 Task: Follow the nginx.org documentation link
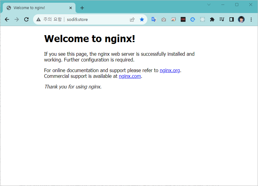pos(170,70)
